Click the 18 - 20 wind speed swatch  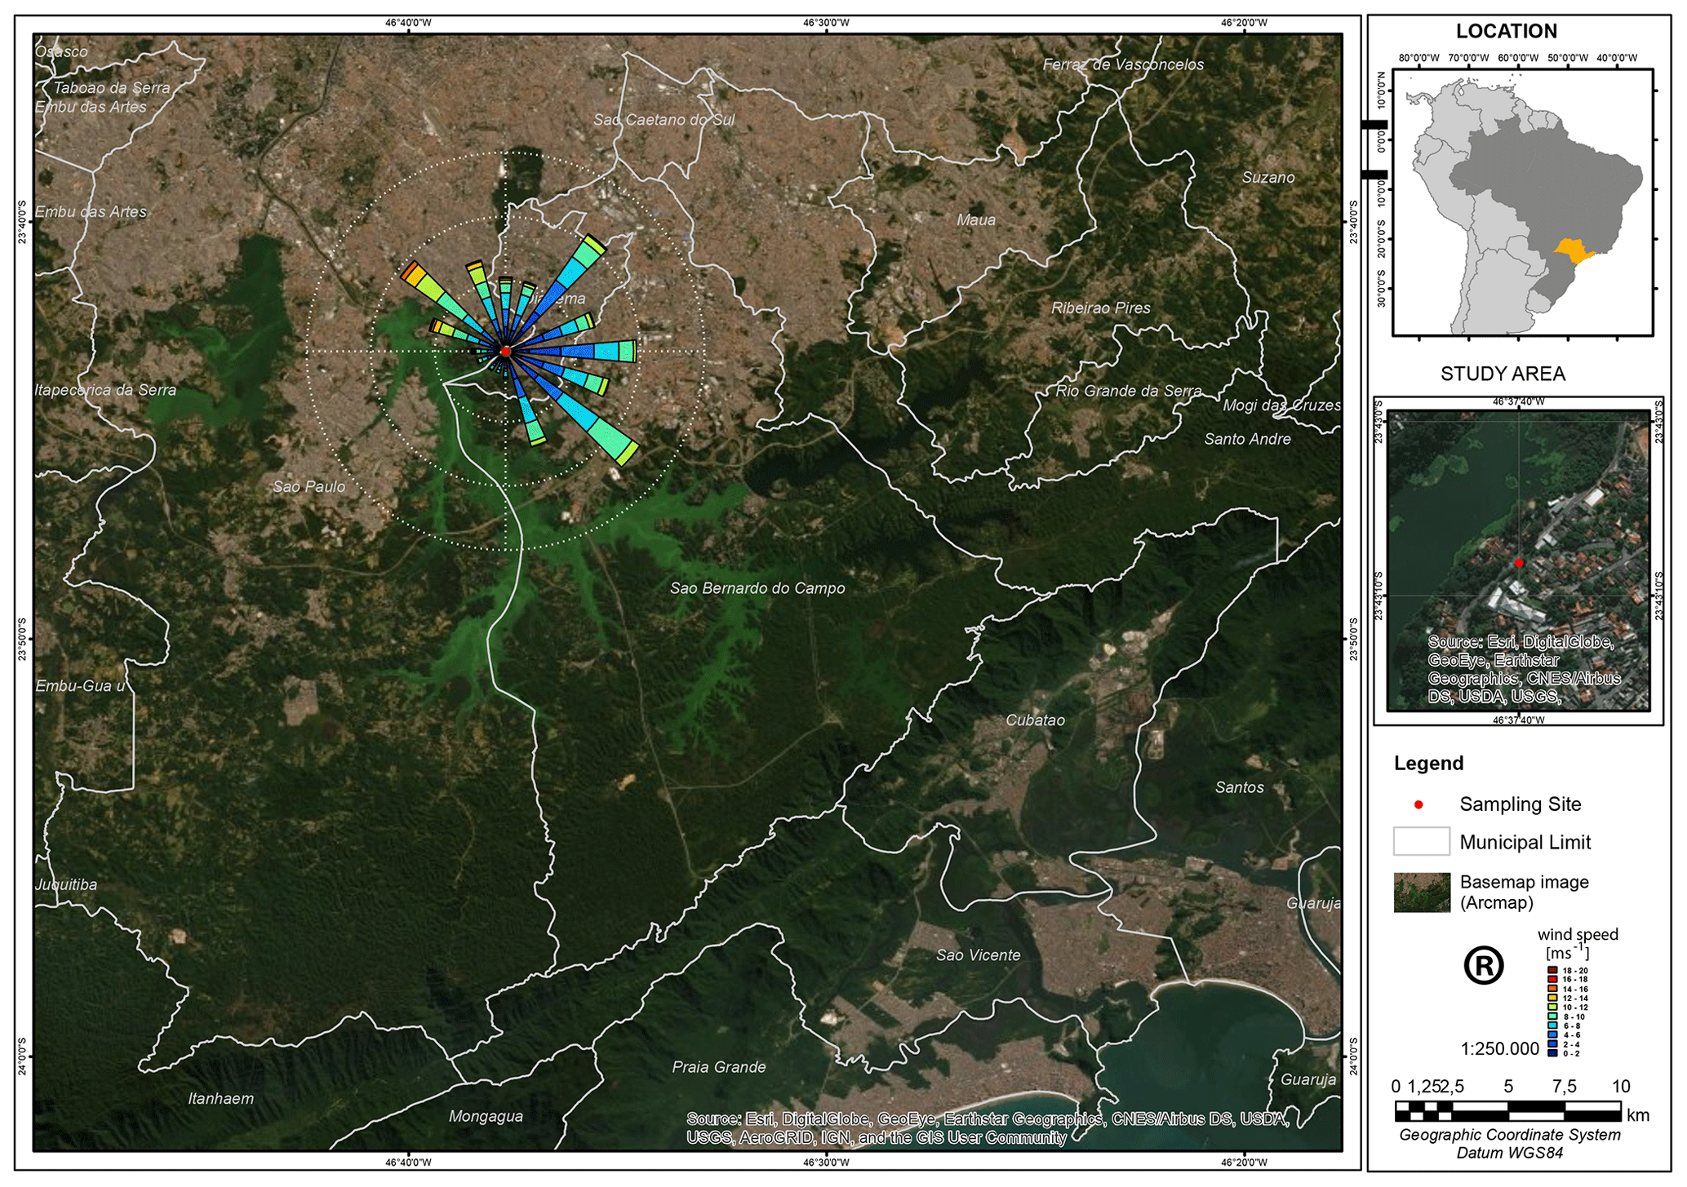[x=1552, y=970]
